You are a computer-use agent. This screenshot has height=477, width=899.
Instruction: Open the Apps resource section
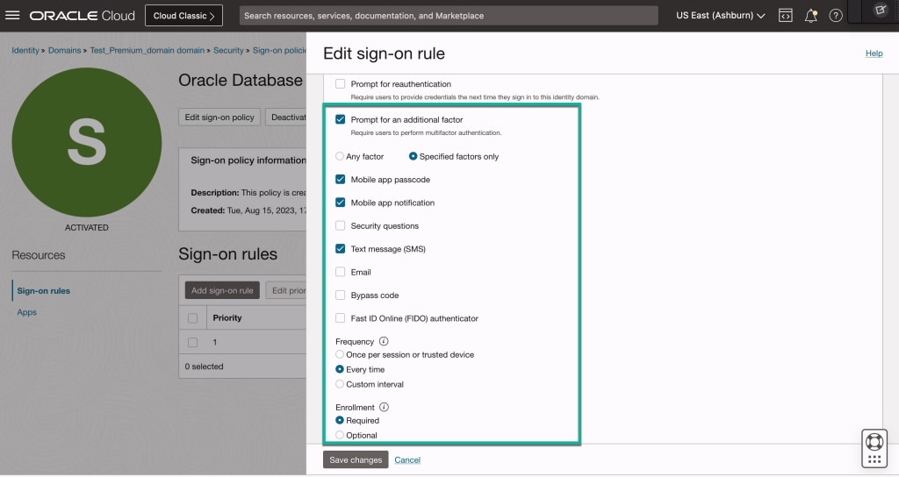[27, 312]
